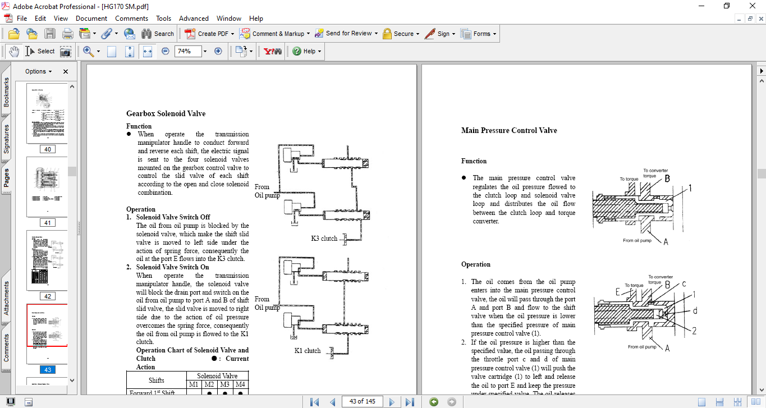Toggle the Fit Width view button
The image size is (766, 408).
(x=148, y=51)
